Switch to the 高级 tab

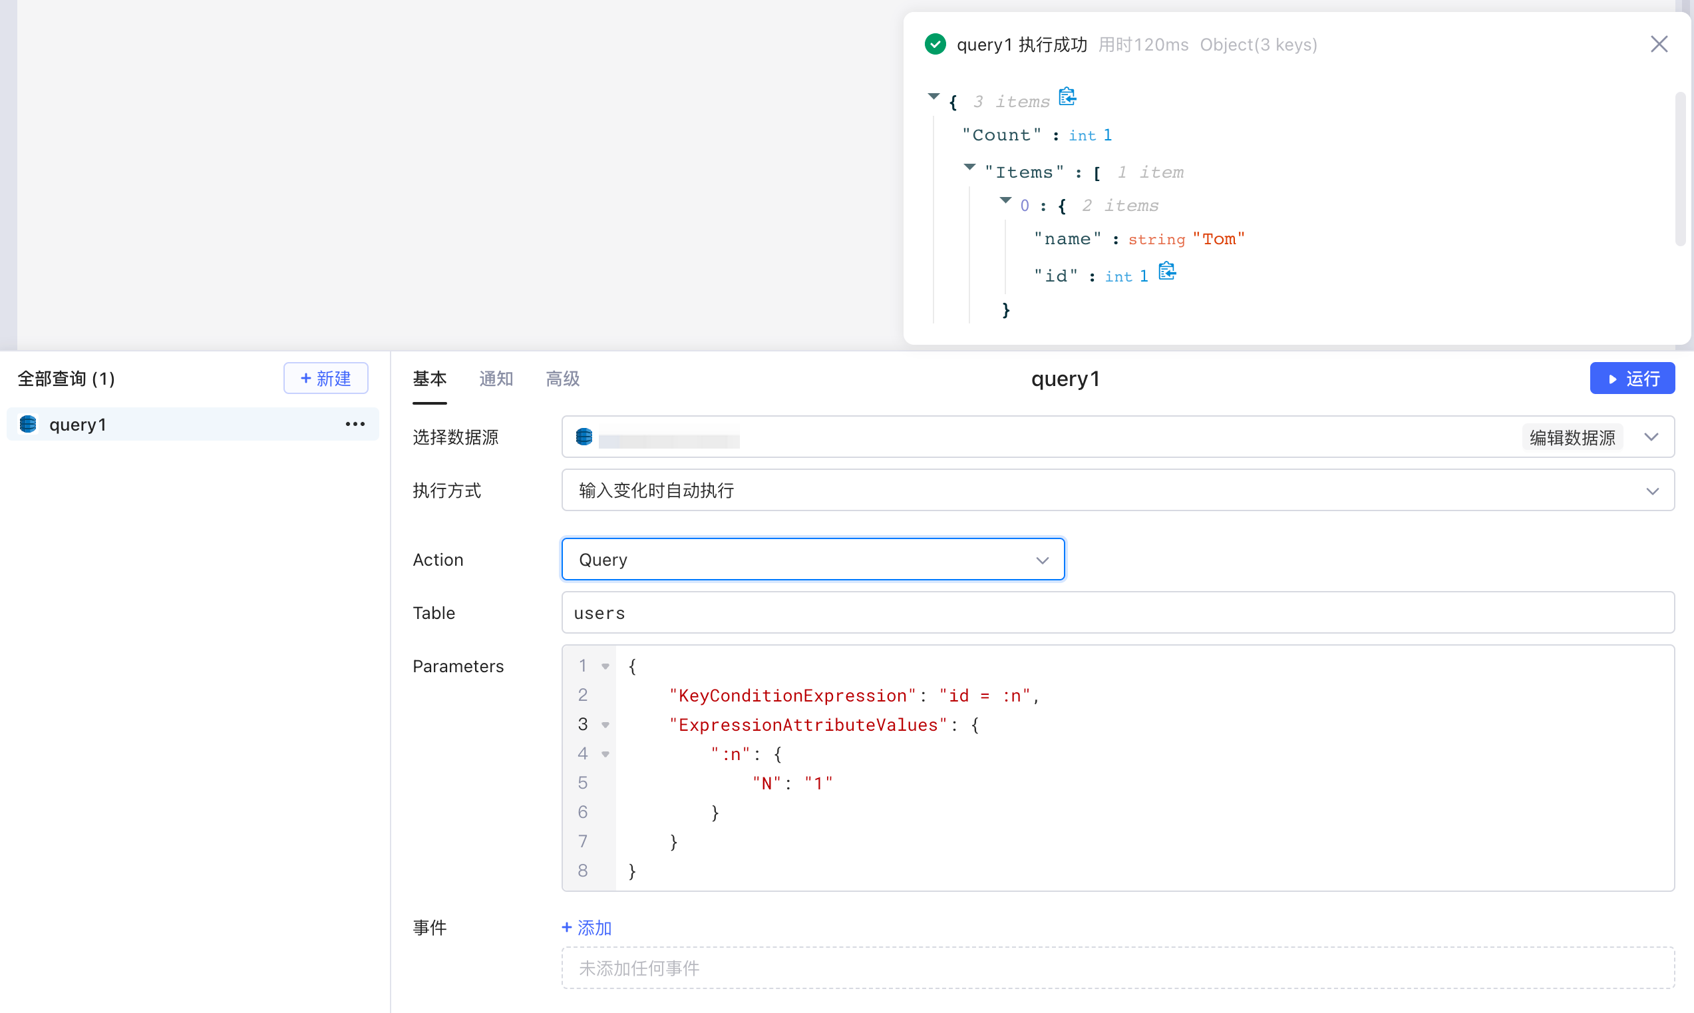coord(562,379)
